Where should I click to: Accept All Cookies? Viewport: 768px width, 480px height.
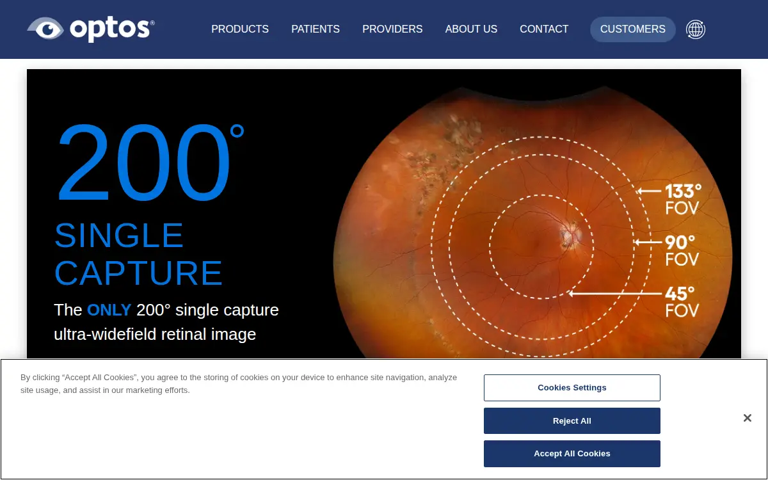pyautogui.click(x=572, y=454)
